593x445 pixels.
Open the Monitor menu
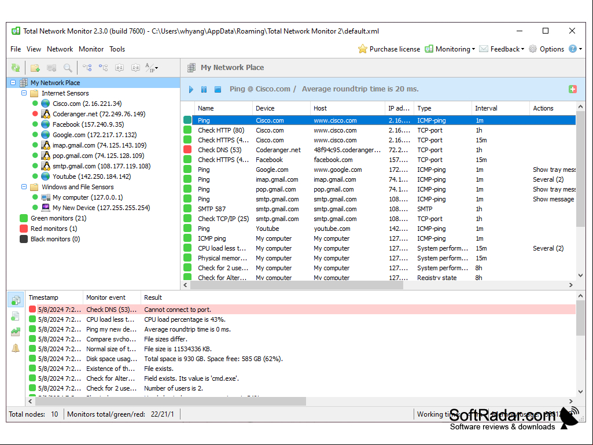coord(91,49)
